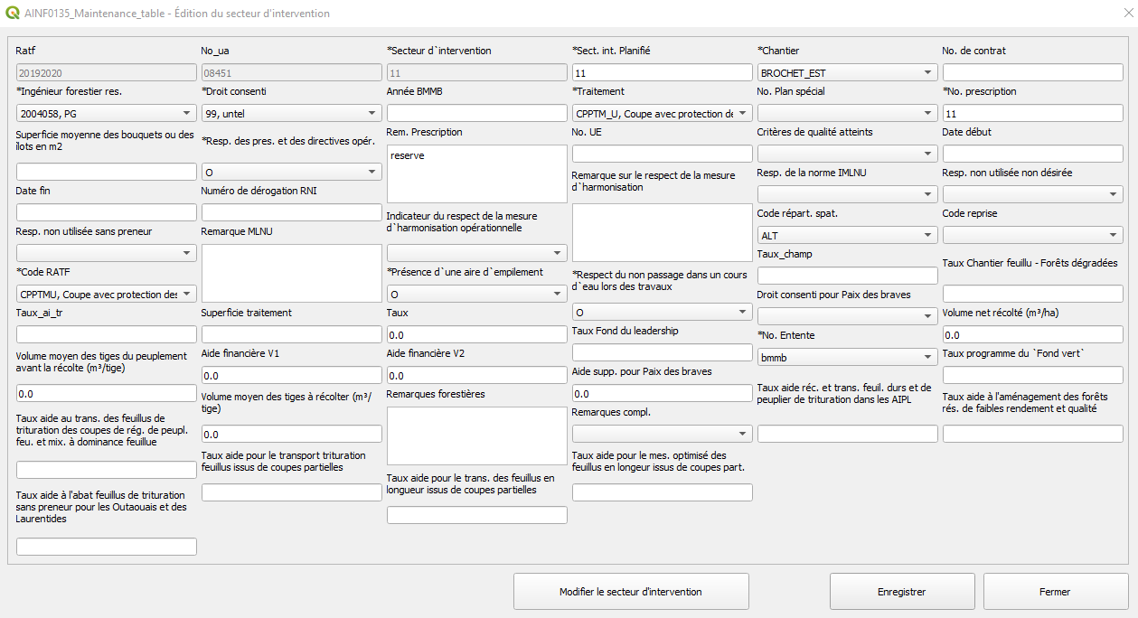This screenshot has width=1138, height=618.
Task: Close the dialog with the Fermer button
Action: (1056, 592)
